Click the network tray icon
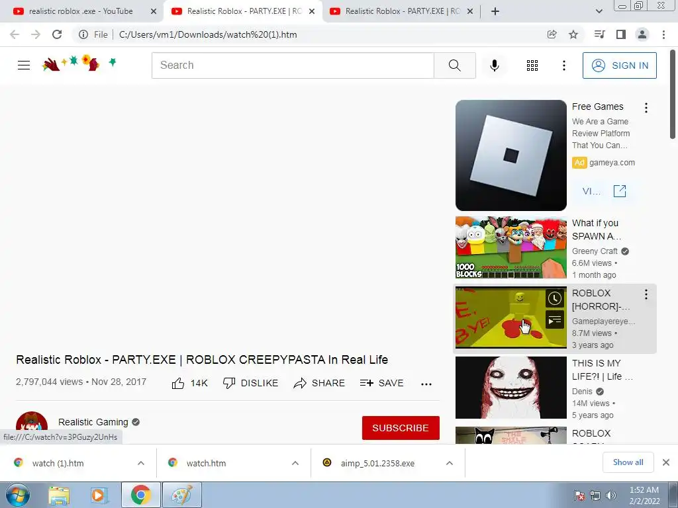 [595, 495]
